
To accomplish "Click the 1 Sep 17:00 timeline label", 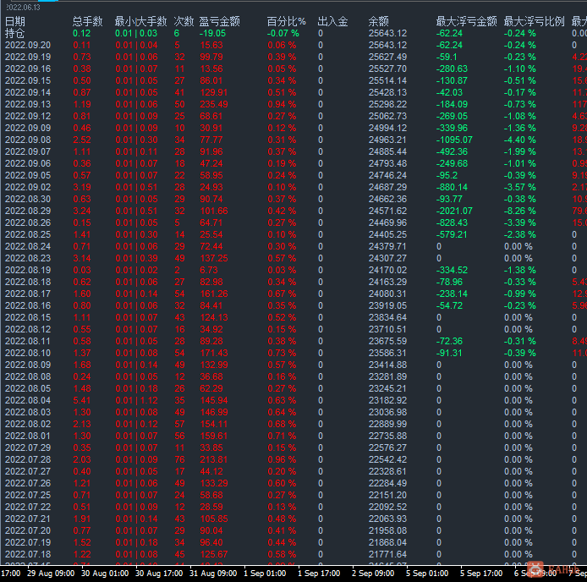I will (319, 574).
